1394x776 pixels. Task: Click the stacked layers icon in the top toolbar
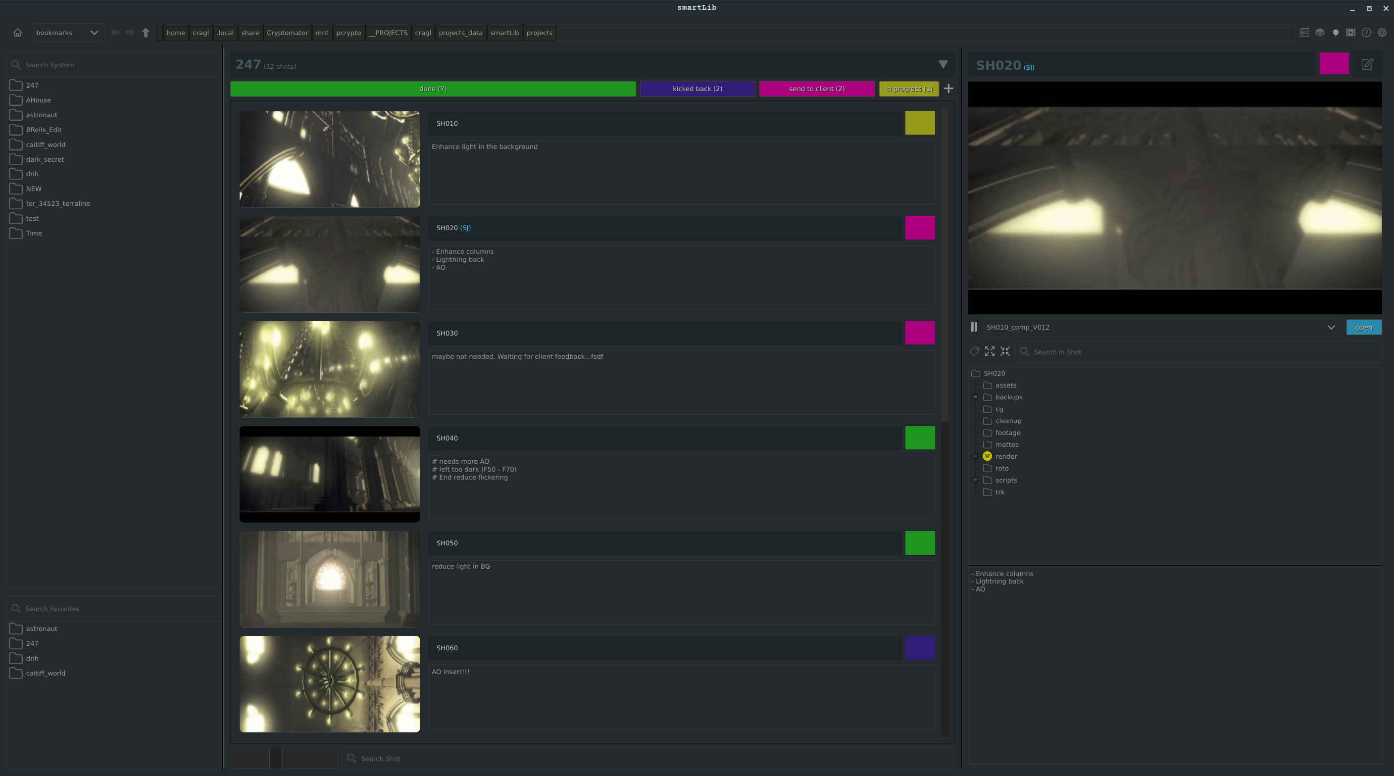pyautogui.click(x=1320, y=33)
